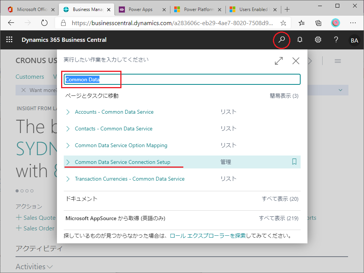This screenshot has width=364, height=273.
Task: Close the Business Manager tab
Action: click(109, 10)
